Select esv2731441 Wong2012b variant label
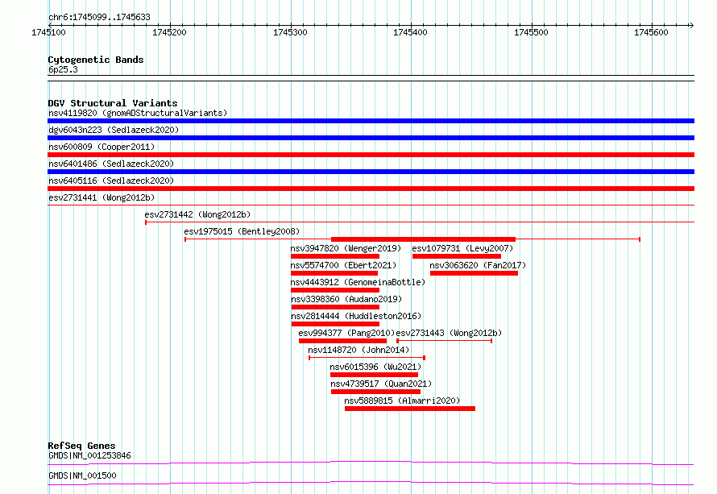Viewport: 717px width, 494px height. coord(102,197)
